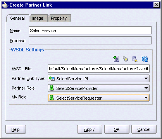Screen dimensions: 162x139
Task: Click the SelectService_PL partner link type icon
Action: tap(52, 78)
